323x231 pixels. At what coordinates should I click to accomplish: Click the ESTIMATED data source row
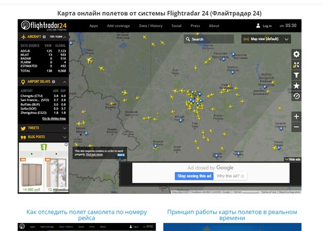43,66
